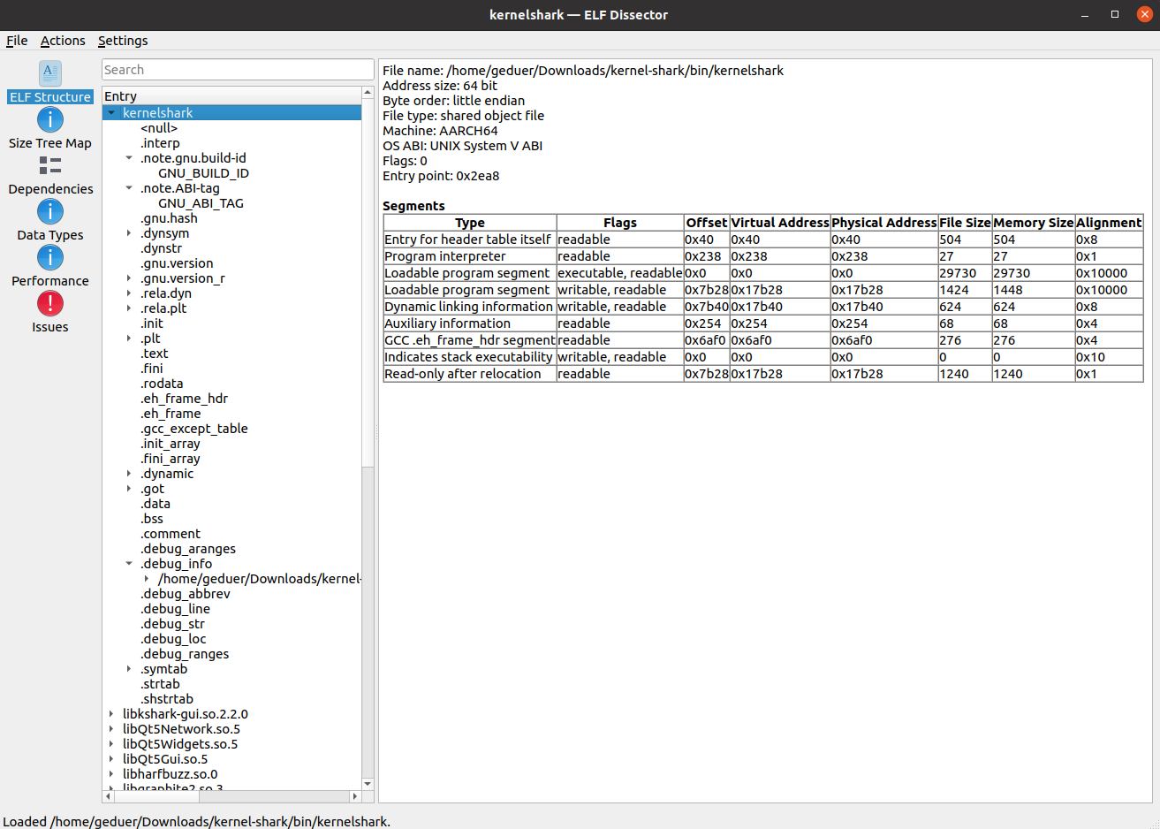Expand the libkshark-gui.so.2.2.0 entry
The height and width of the screenshot is (829, 1160).
tap(111, 714)
